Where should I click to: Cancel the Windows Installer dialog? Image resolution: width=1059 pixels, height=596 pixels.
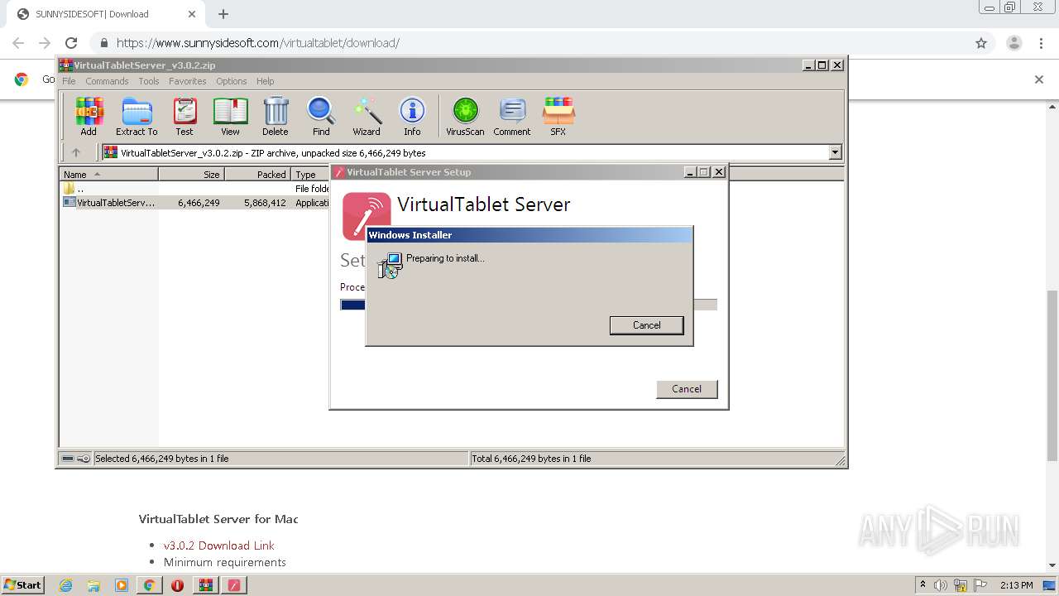[x=646, y=325]
